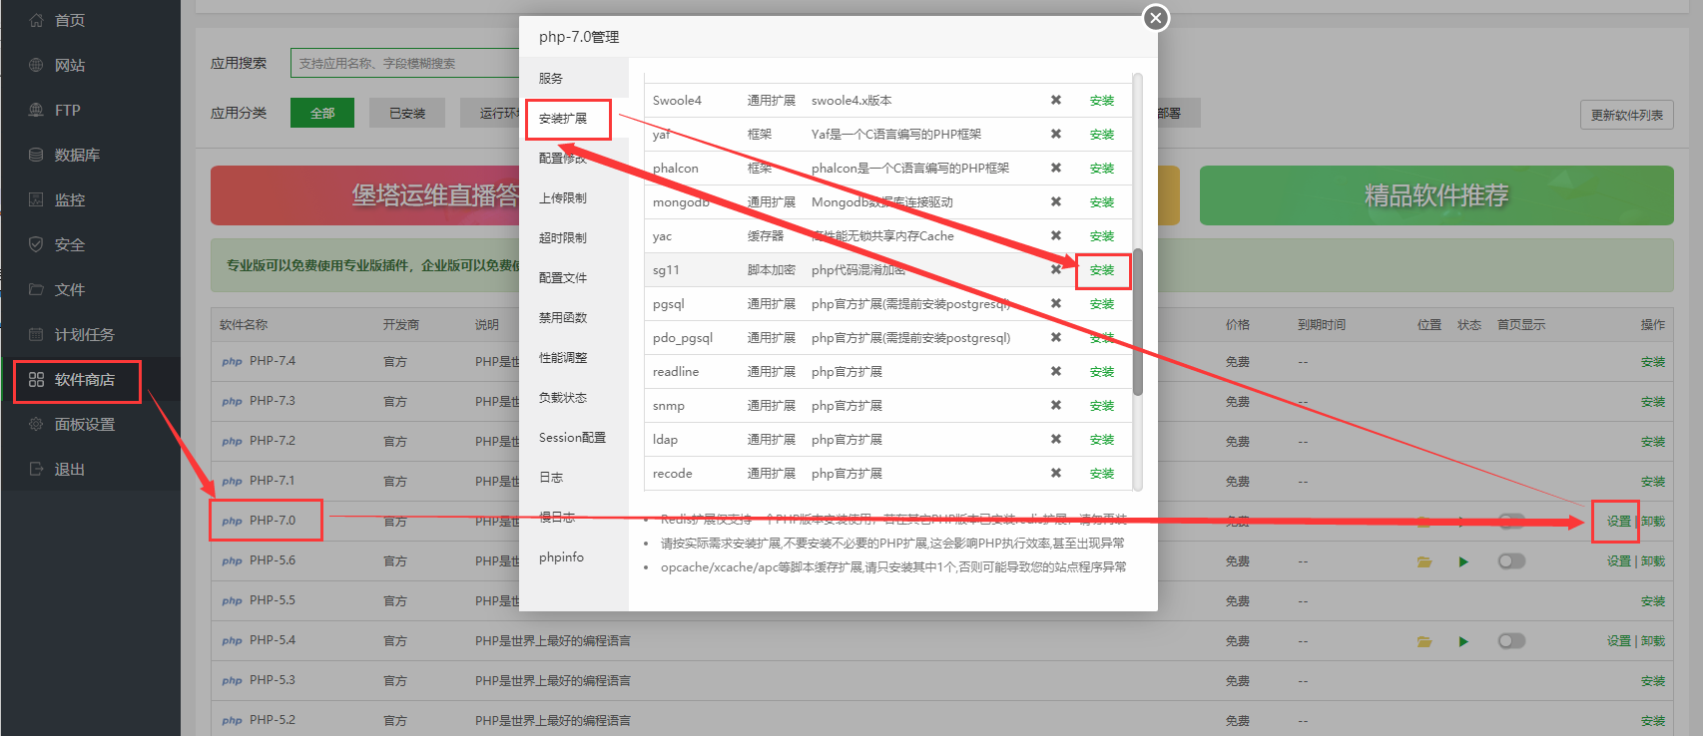The width and height of the screenshot is (1703, 736).
Task: Switch to 性能调整 tab in dialog
Action: click(x=563, y=358)
